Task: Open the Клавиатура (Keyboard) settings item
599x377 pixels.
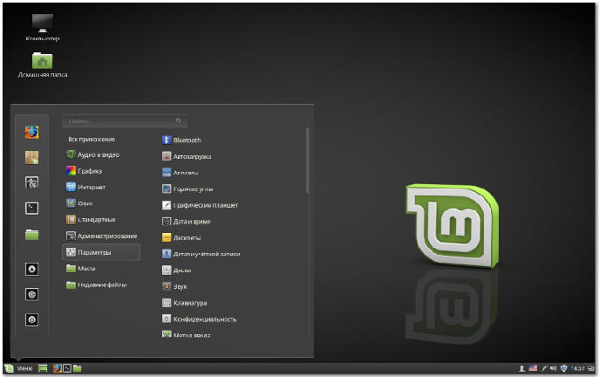Action: tap(188, 303)
